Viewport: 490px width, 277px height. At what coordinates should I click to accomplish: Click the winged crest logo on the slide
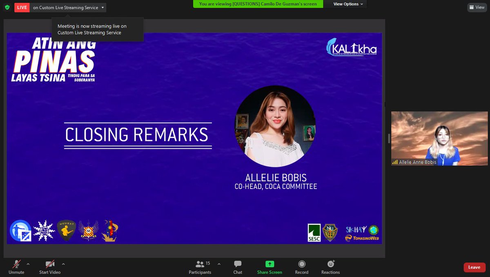[89, 230]
